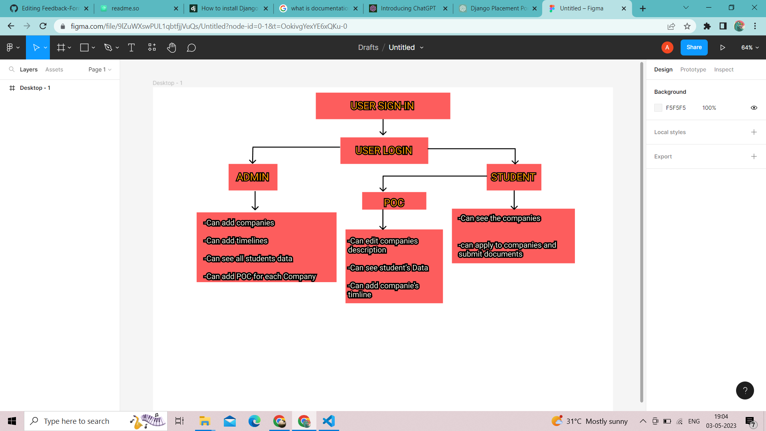The height and width of the screenshot is (431, 766).
Task: Open the Figma main menu
Action: click(12, 47)
